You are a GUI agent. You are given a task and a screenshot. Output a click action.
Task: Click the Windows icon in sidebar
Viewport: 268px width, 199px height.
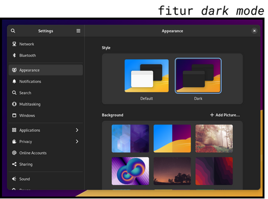[x=14, y=116]
